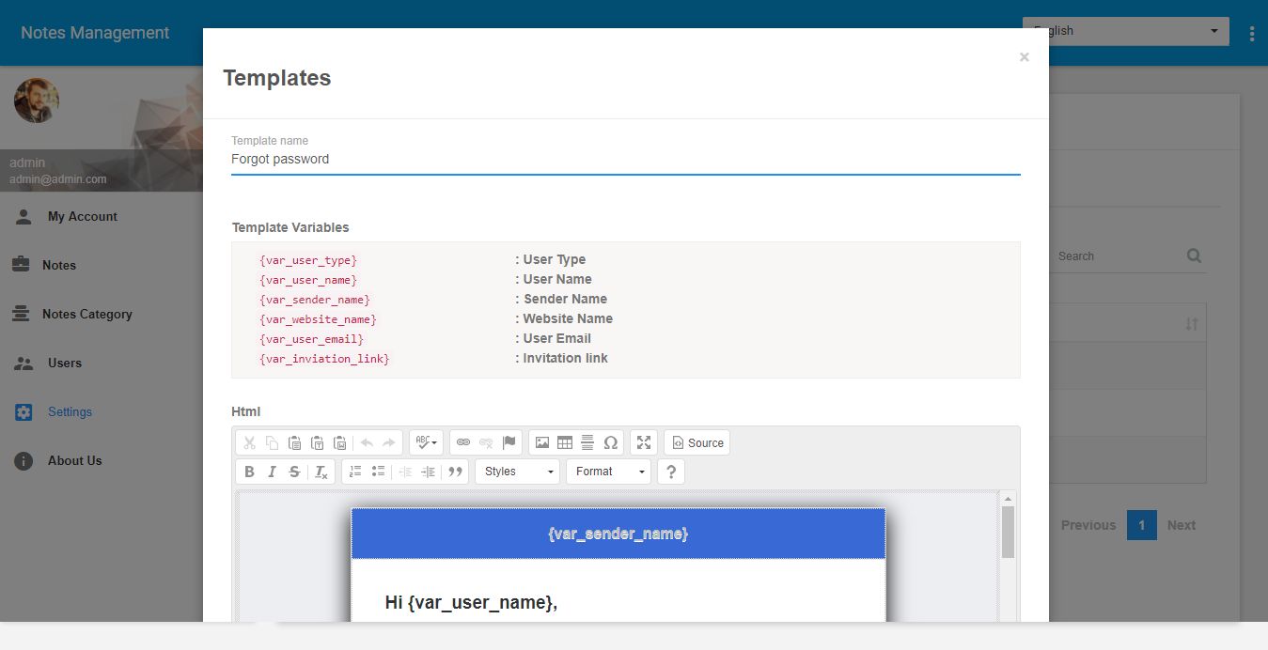Go to My Account in the sidebar
The image size is (1268, 650).
(x=83, y=217)
